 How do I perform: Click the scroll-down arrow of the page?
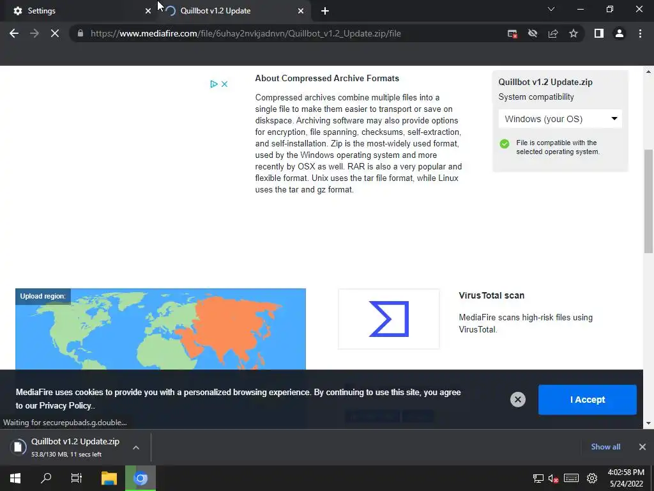click(x=648, y=423)
